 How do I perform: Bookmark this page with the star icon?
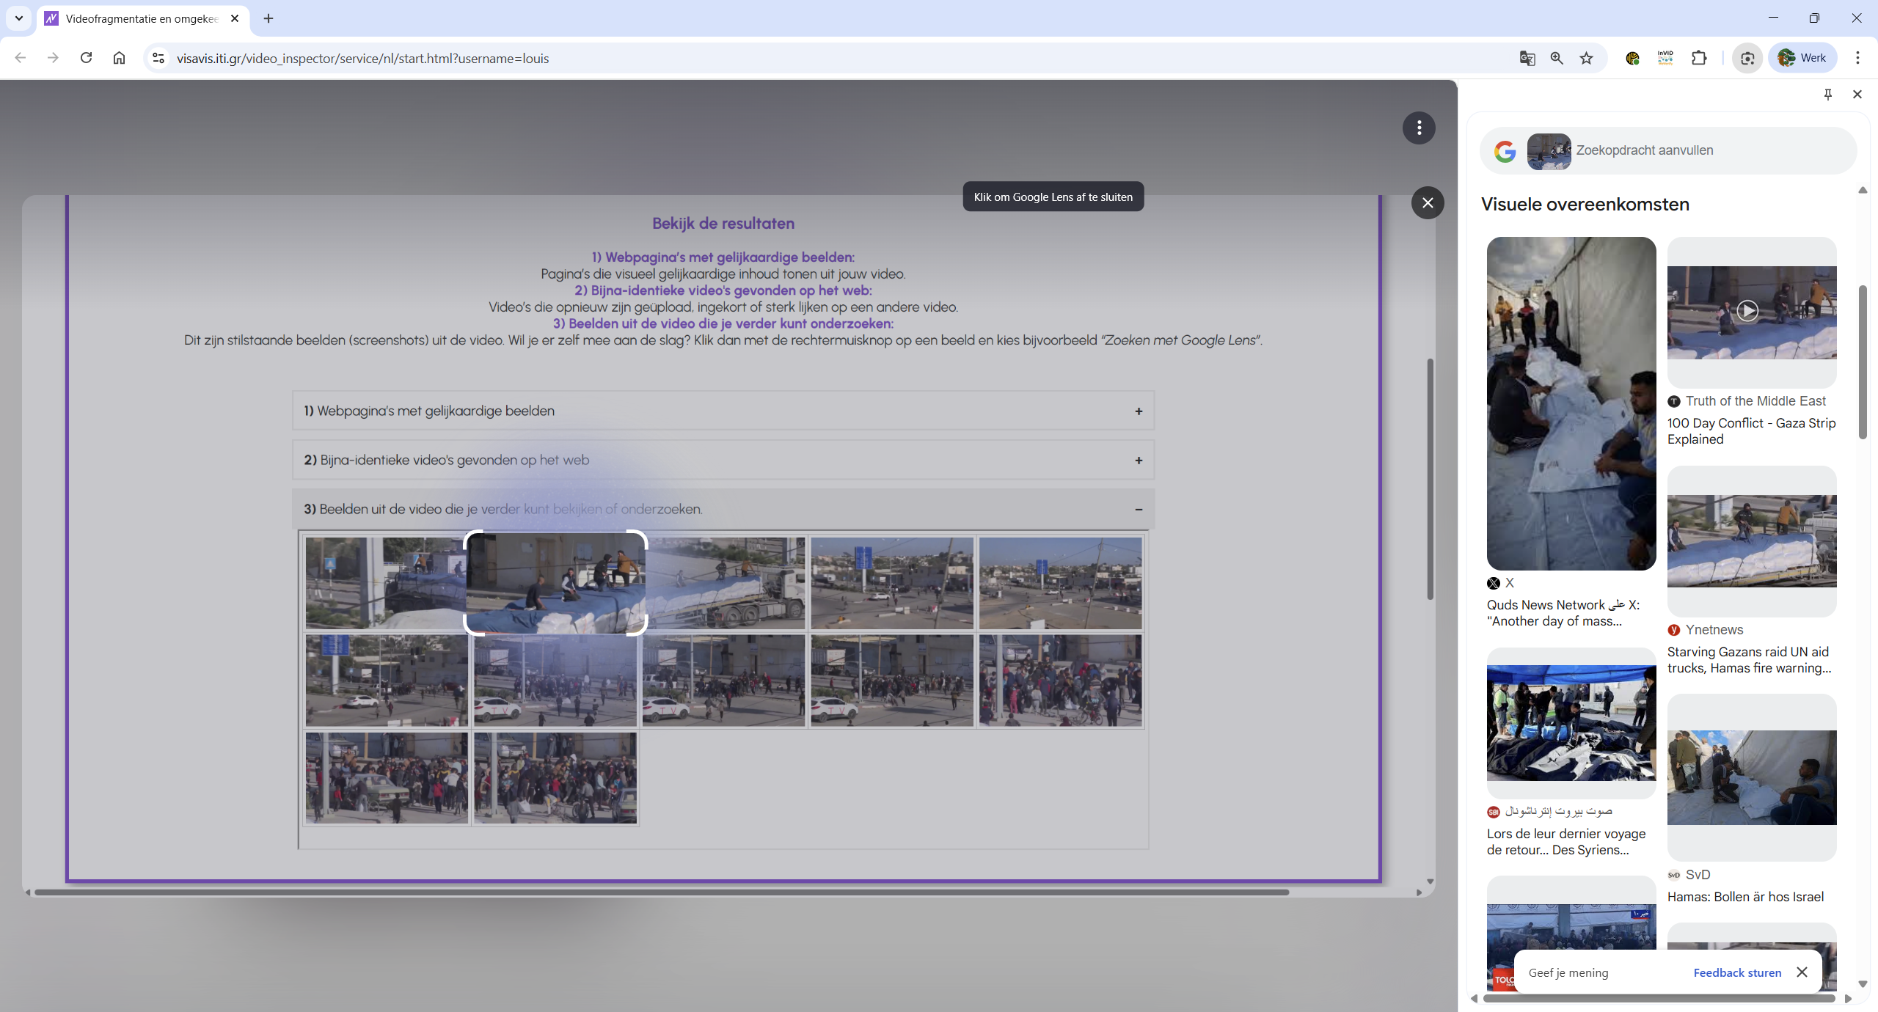pyautogui.click(x=1587, y=59)
